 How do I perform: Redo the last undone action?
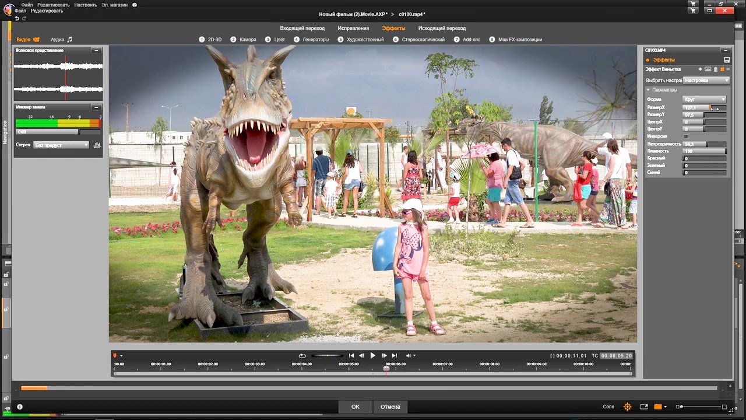pyautogui.click(x=24, y=18)
